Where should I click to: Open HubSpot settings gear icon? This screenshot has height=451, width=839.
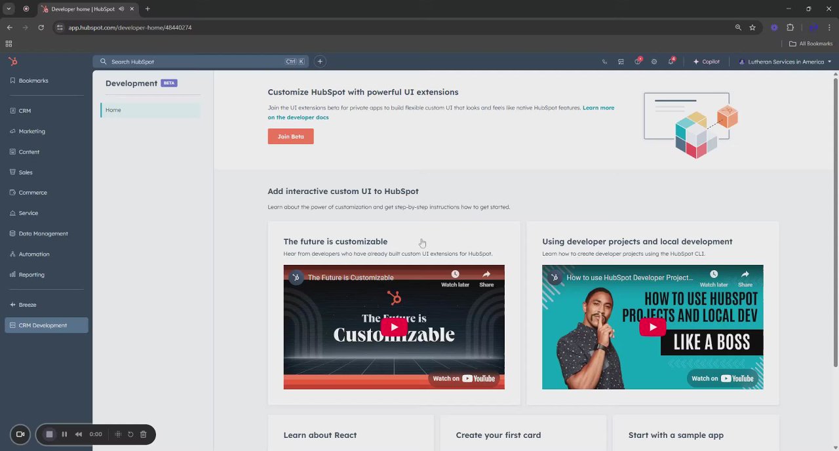[654, 62]
